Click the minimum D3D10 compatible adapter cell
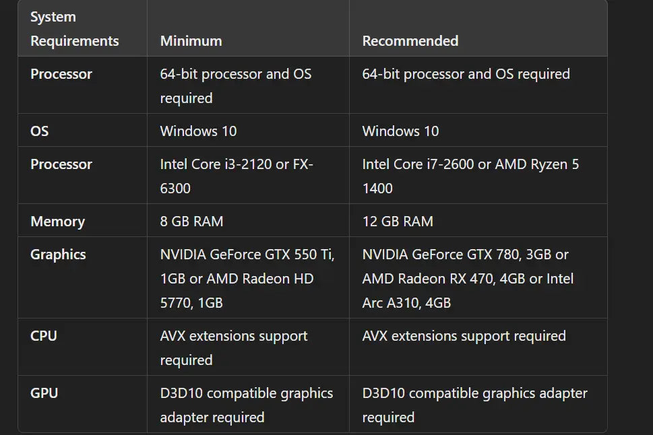The image size is (653, 435). (x=246, y=405)
